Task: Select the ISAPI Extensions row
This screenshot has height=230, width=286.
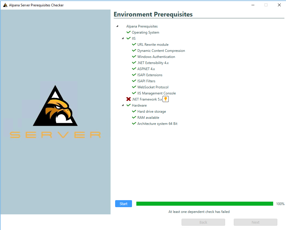Action: point(150,75)
